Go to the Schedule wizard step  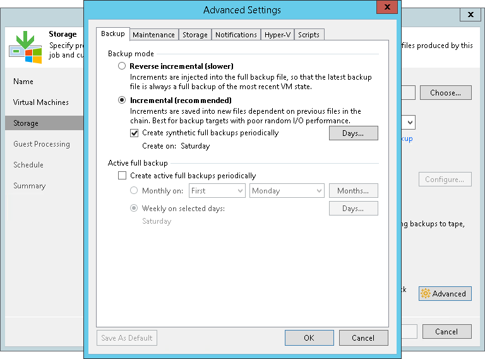28,164
